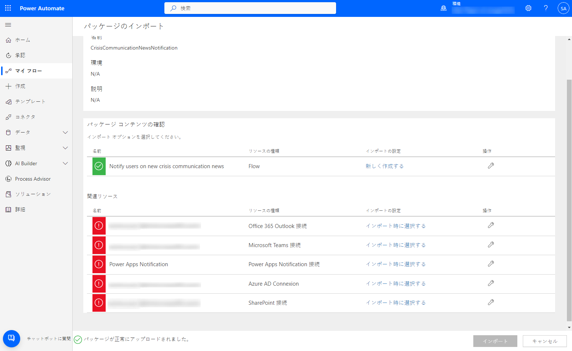Open the environment picker icon
Image resolution: width=572 pixels, height=351 pixels.
[444, 8]
